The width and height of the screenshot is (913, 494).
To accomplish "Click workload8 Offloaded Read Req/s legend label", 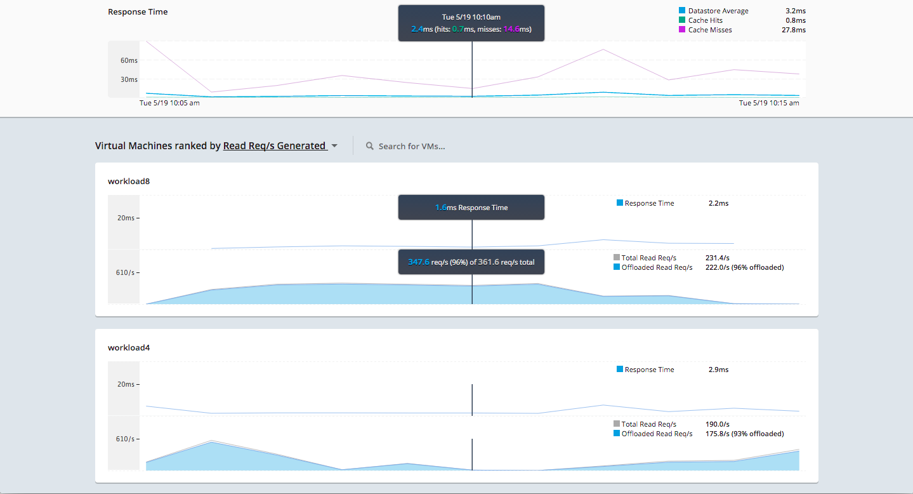I will tap(657, 267).
